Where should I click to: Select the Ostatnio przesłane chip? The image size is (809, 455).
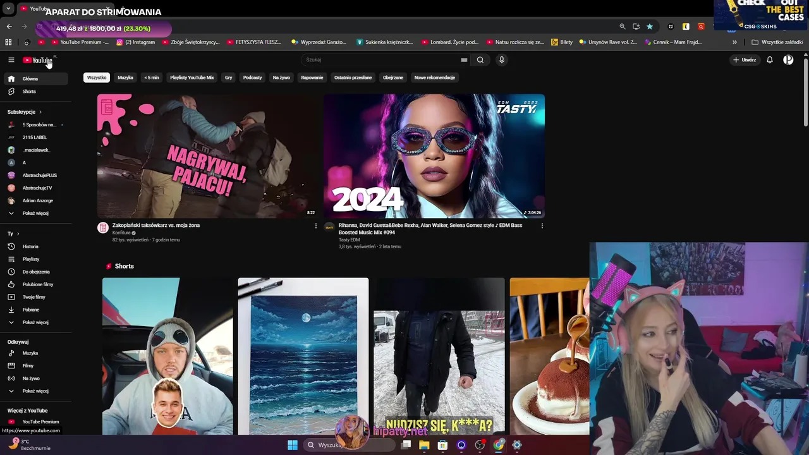[x=353, y=78]
